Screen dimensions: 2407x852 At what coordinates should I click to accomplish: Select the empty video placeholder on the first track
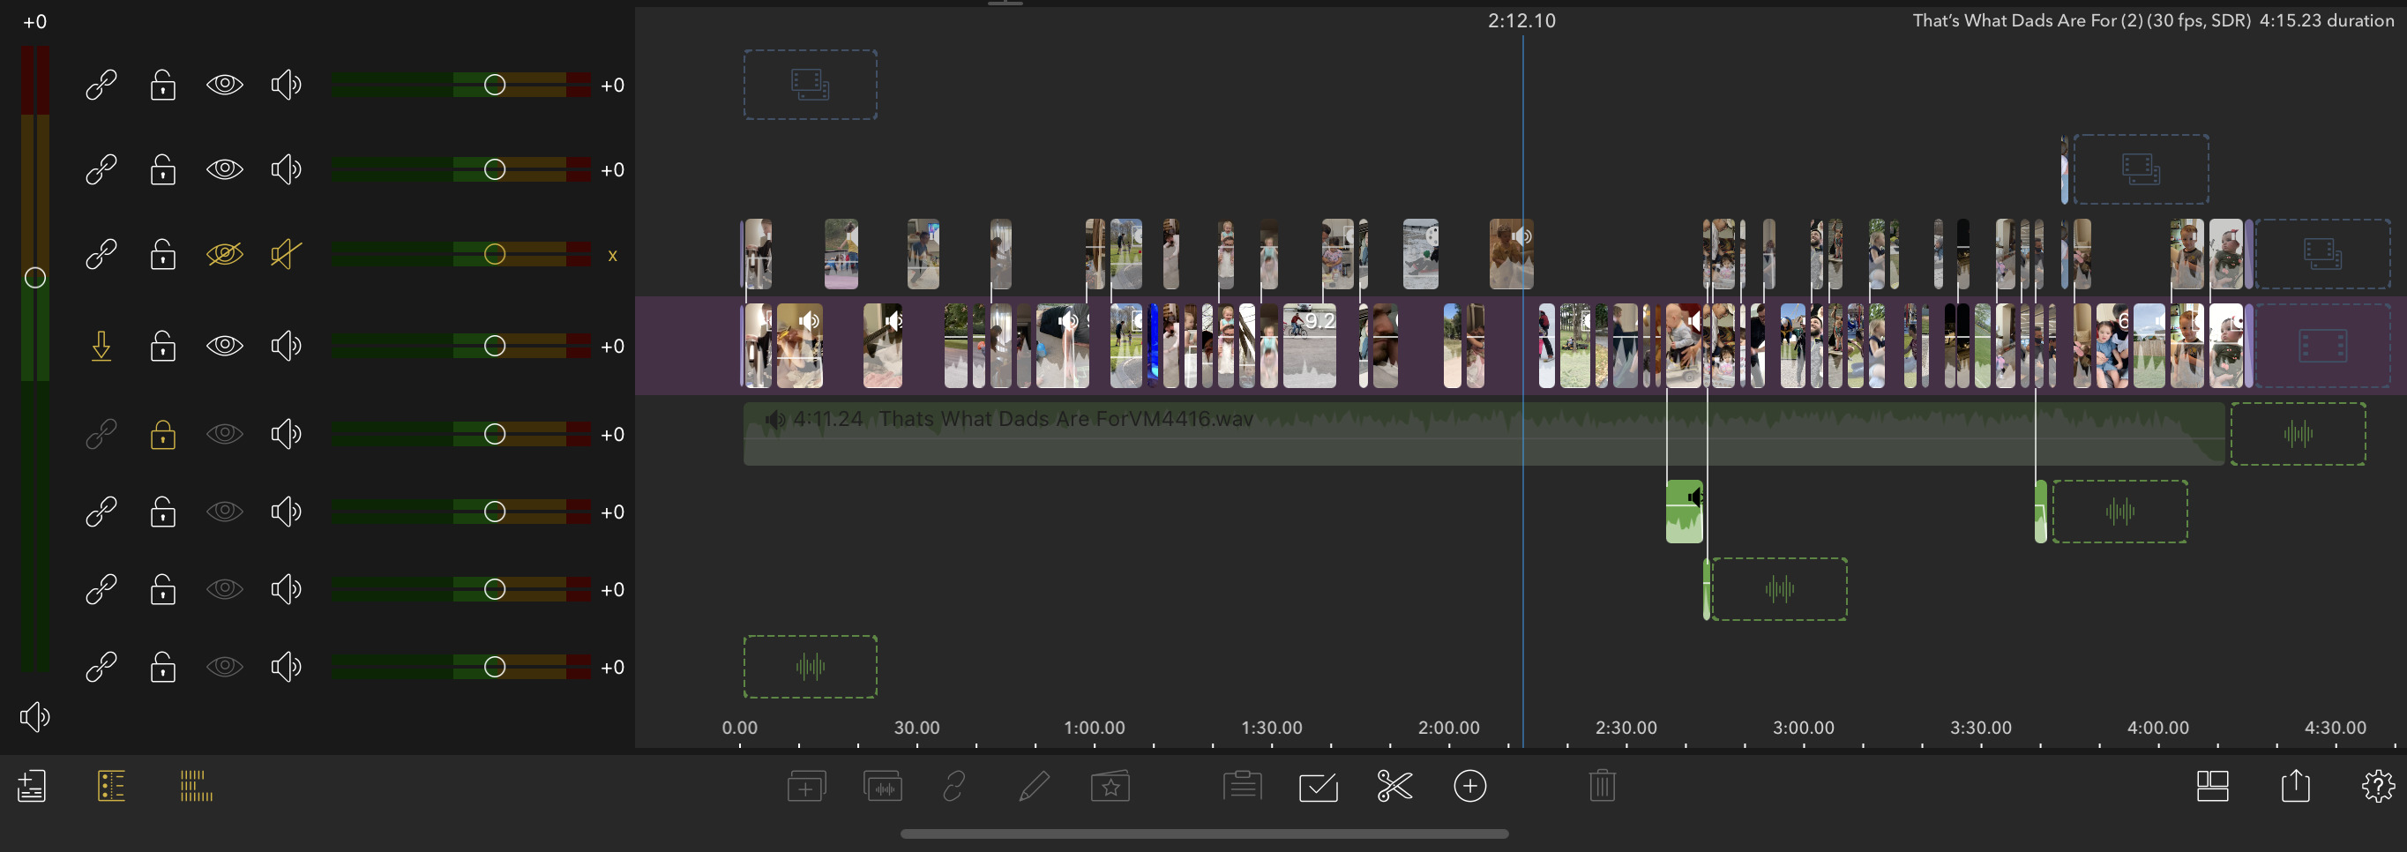810,85
